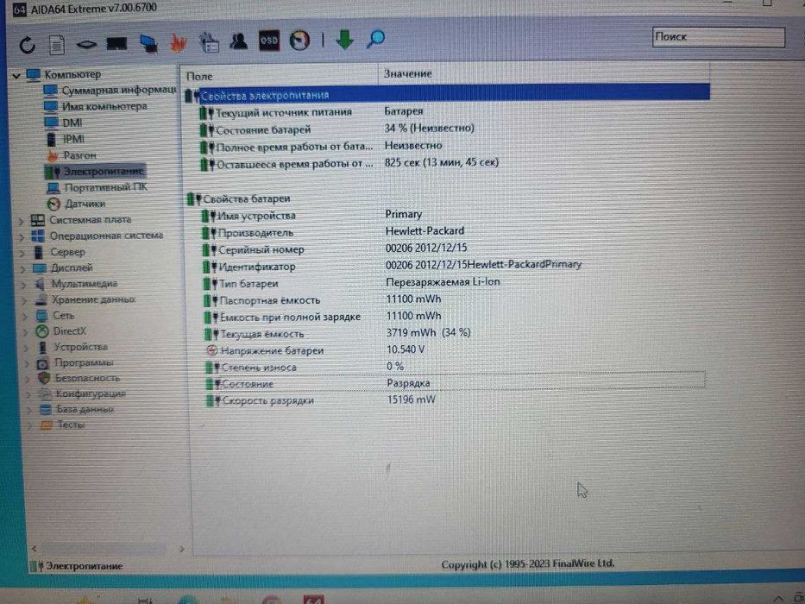Focus the Поиск search field

[718, 37]
